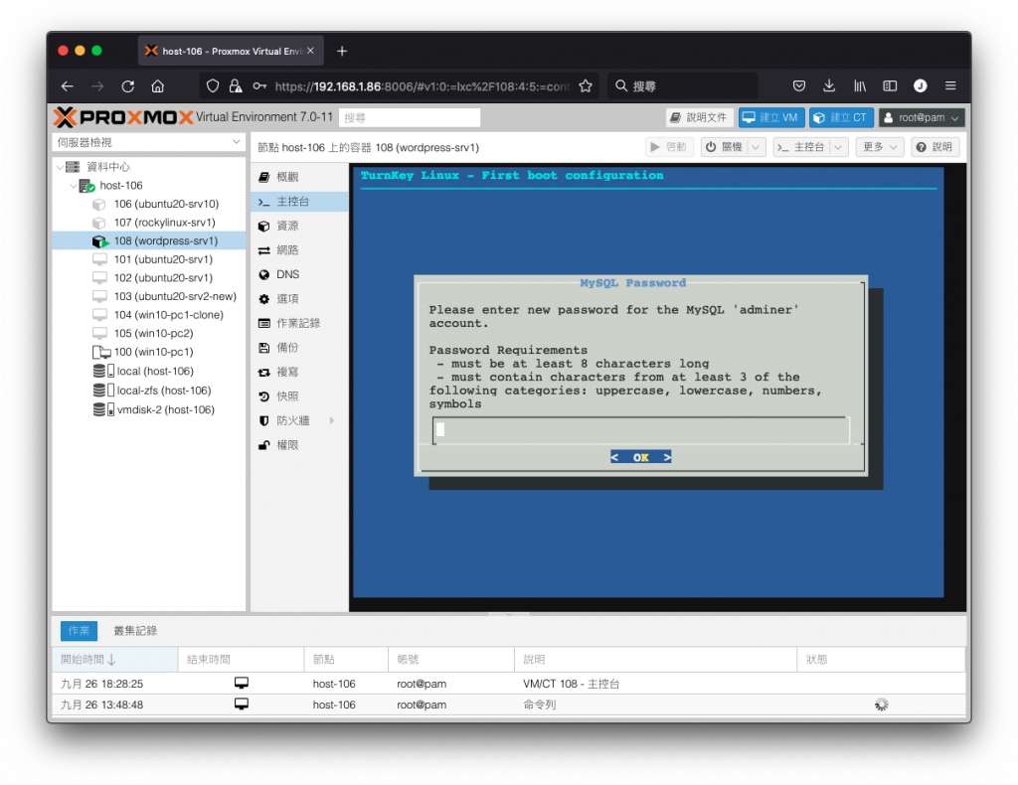Open the 更多 dropdown
This screenshot has width=1018, height=785.
879,147
